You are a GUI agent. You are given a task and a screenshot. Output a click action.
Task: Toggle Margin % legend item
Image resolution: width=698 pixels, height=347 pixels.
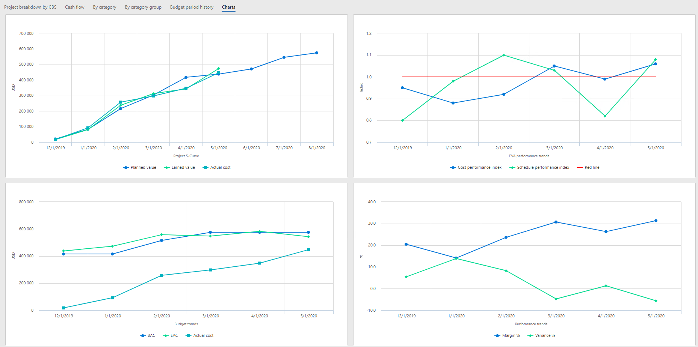[507, 336]
